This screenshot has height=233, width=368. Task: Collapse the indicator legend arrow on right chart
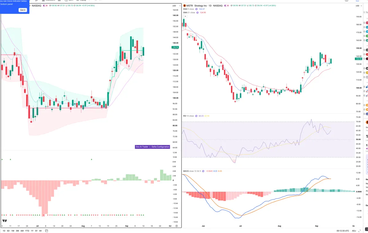[185, 16]
